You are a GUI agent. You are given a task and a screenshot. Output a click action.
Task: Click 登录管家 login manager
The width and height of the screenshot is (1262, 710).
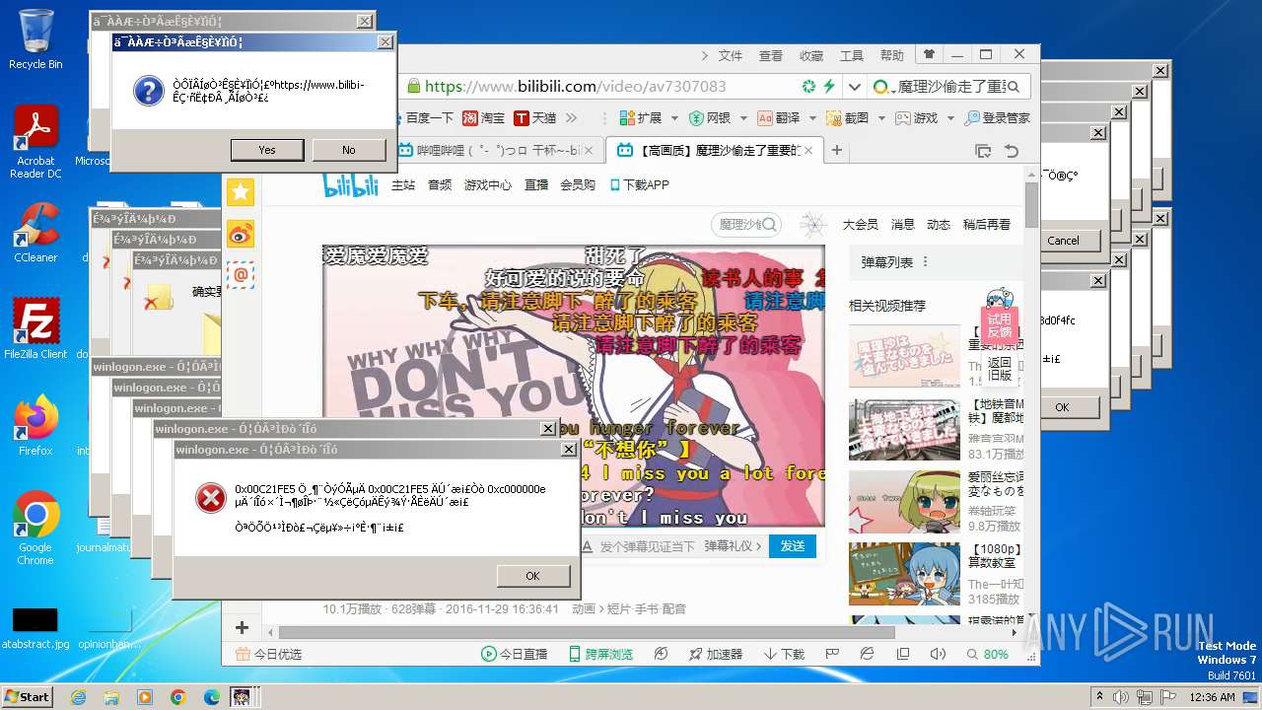[997, 118]
